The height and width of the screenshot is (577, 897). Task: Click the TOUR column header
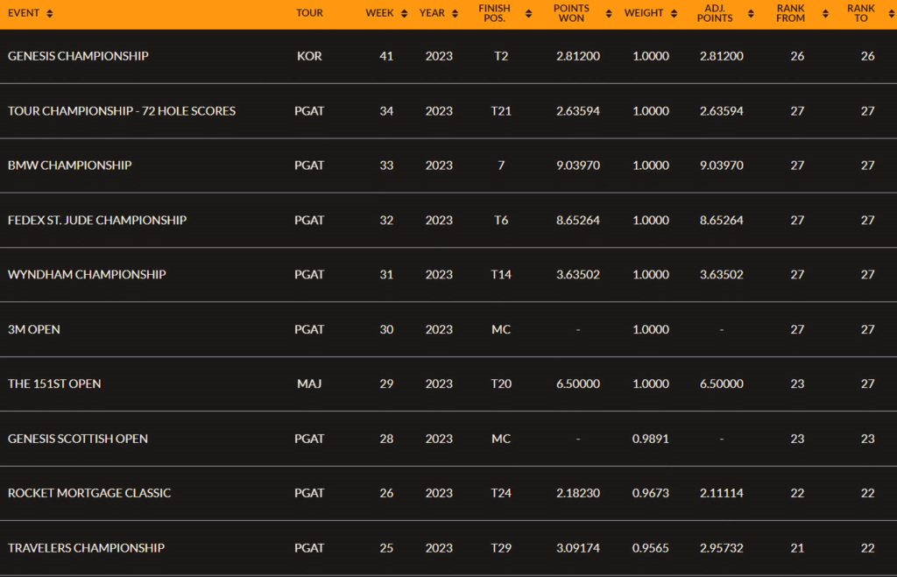coord(309,13)
